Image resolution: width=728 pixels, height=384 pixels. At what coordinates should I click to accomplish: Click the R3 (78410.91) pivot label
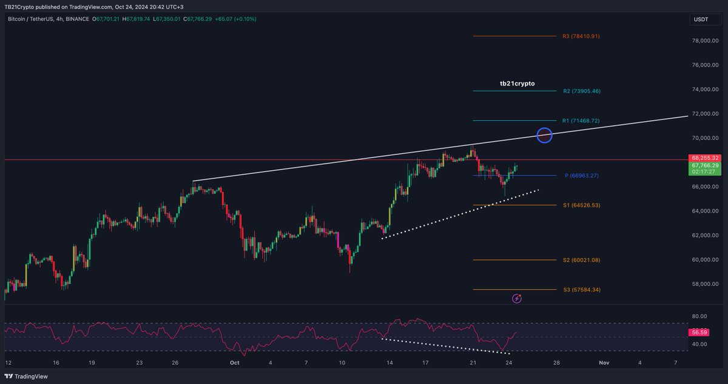point(581,36)
